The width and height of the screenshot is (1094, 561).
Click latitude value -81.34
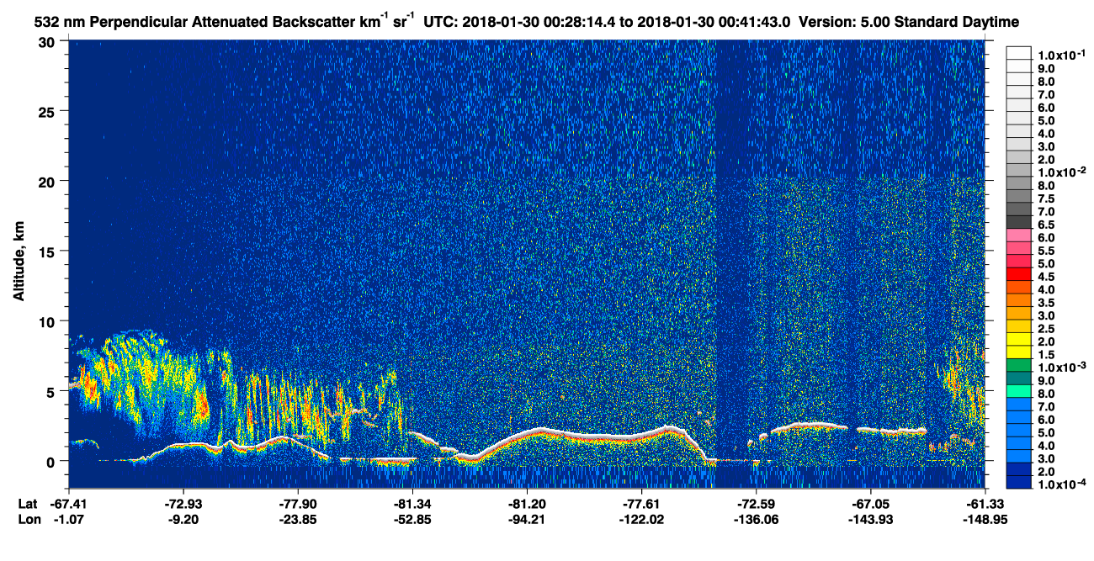click(x=412, y=503)
